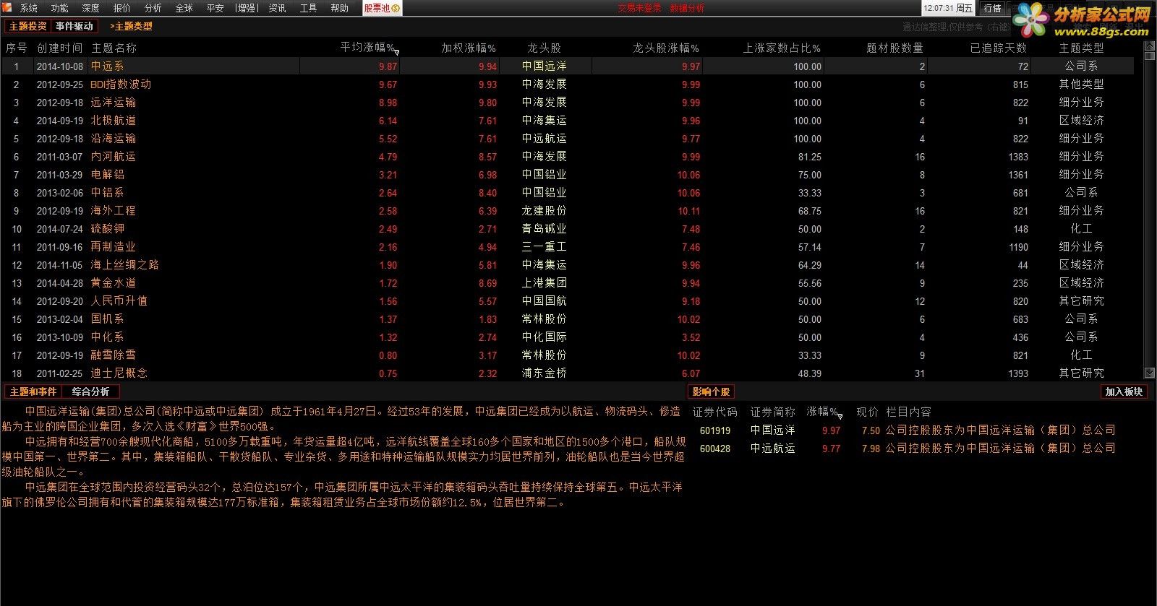Select the 硫酸钾 theme
Screen dimensions: 1157x606
107,228
